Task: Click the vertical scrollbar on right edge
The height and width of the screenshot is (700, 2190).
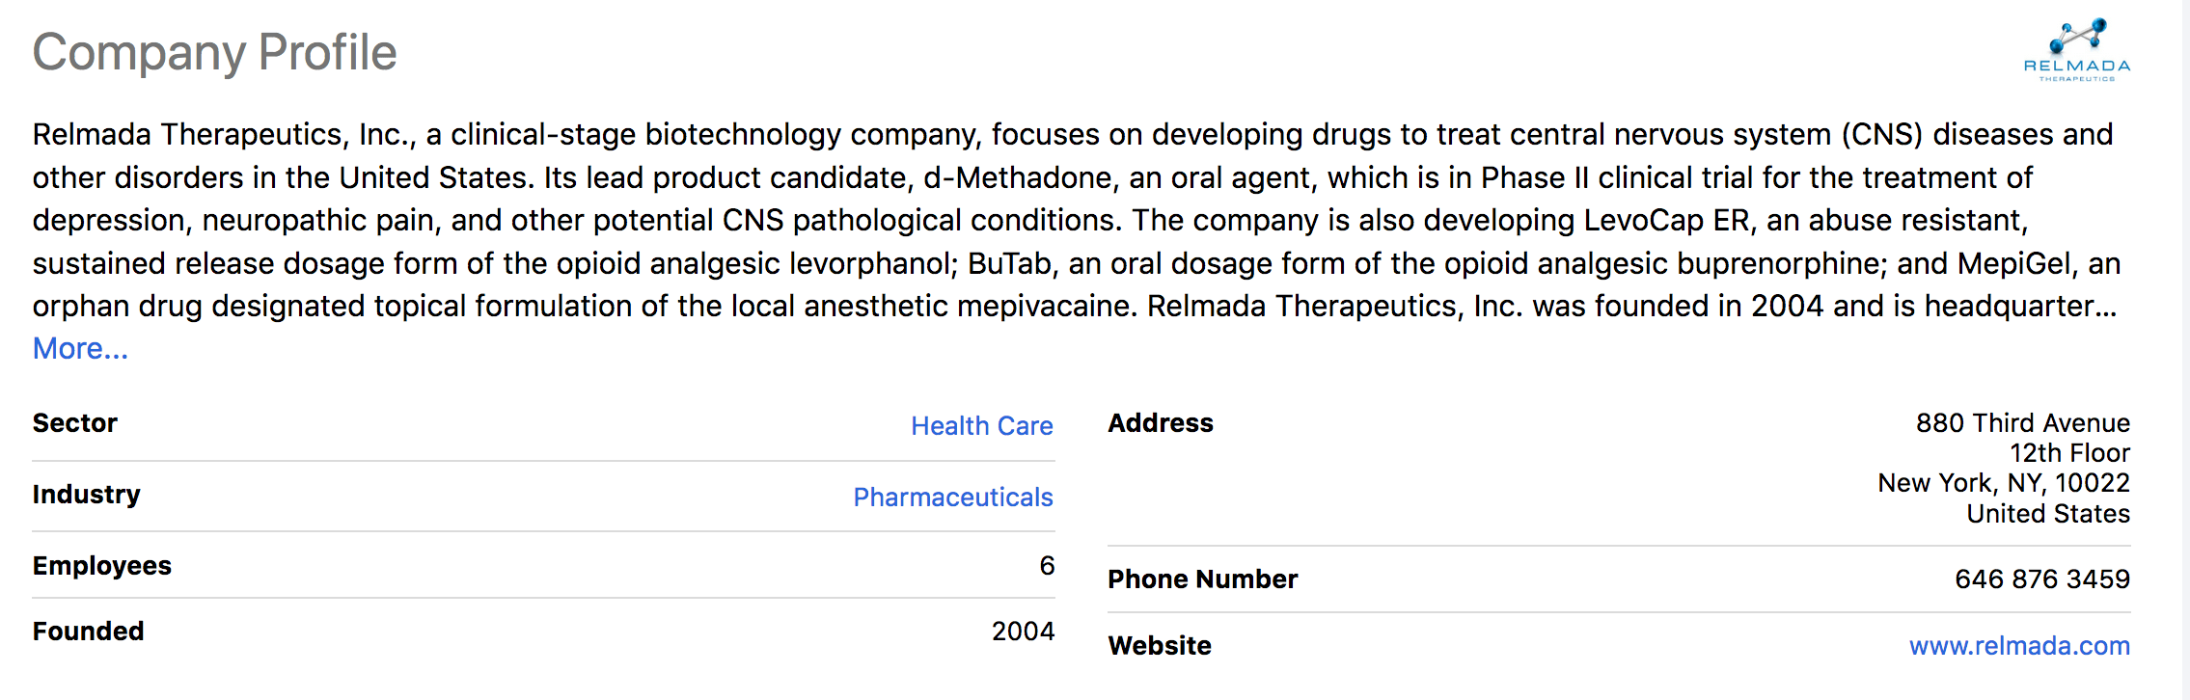Action: (2186, 350)
